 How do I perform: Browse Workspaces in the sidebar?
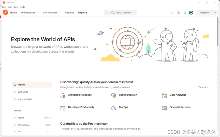tap(32, 125)
